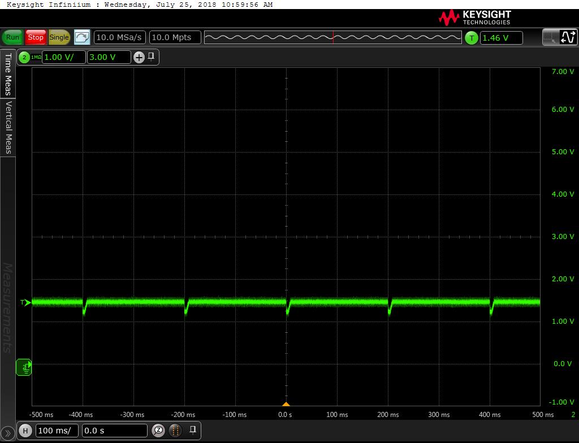
Task: Pin the horizontal toolbar
Action: click(x=192, y=429)
